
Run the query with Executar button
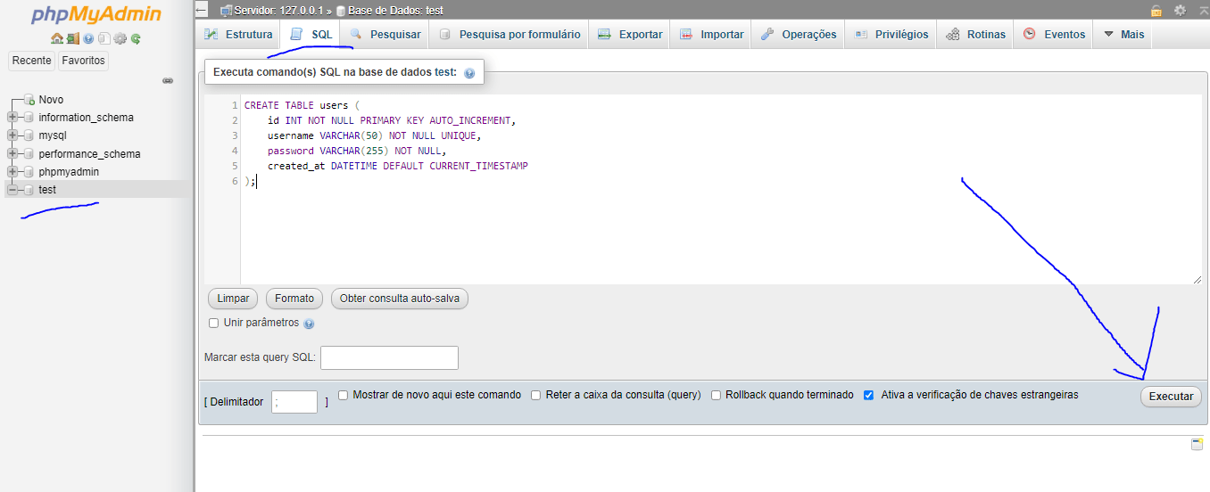[1171, 397]
